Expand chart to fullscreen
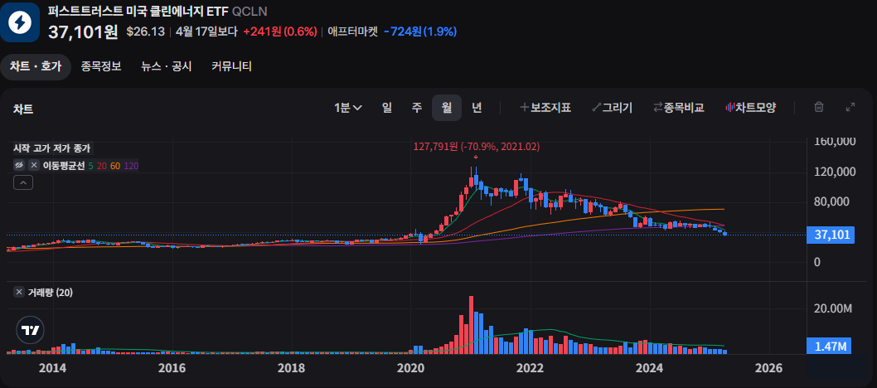Viewport: 877px width, 388px height. pos(850,107)
